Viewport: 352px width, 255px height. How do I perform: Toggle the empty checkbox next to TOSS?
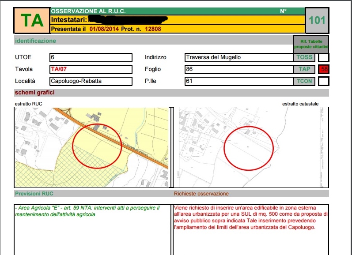coord(324,57)
